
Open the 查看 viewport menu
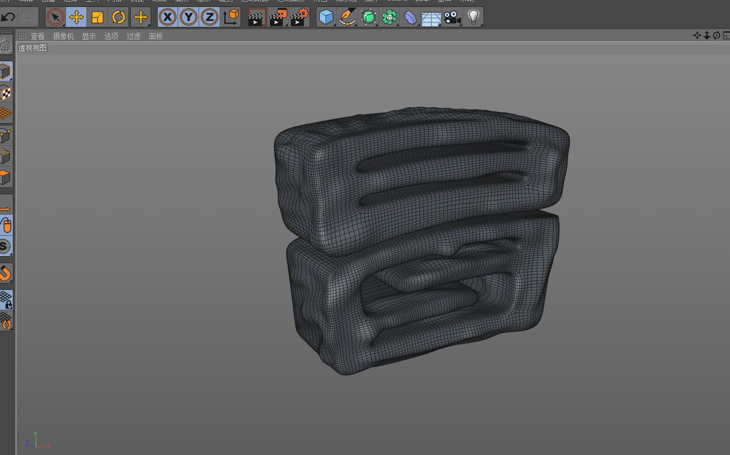(37, 36)
